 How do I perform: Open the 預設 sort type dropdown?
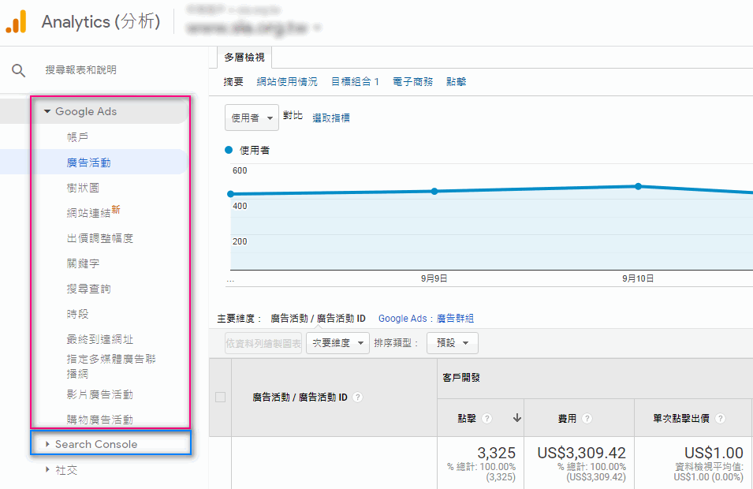pyautogui.click(x=453, y=343)
